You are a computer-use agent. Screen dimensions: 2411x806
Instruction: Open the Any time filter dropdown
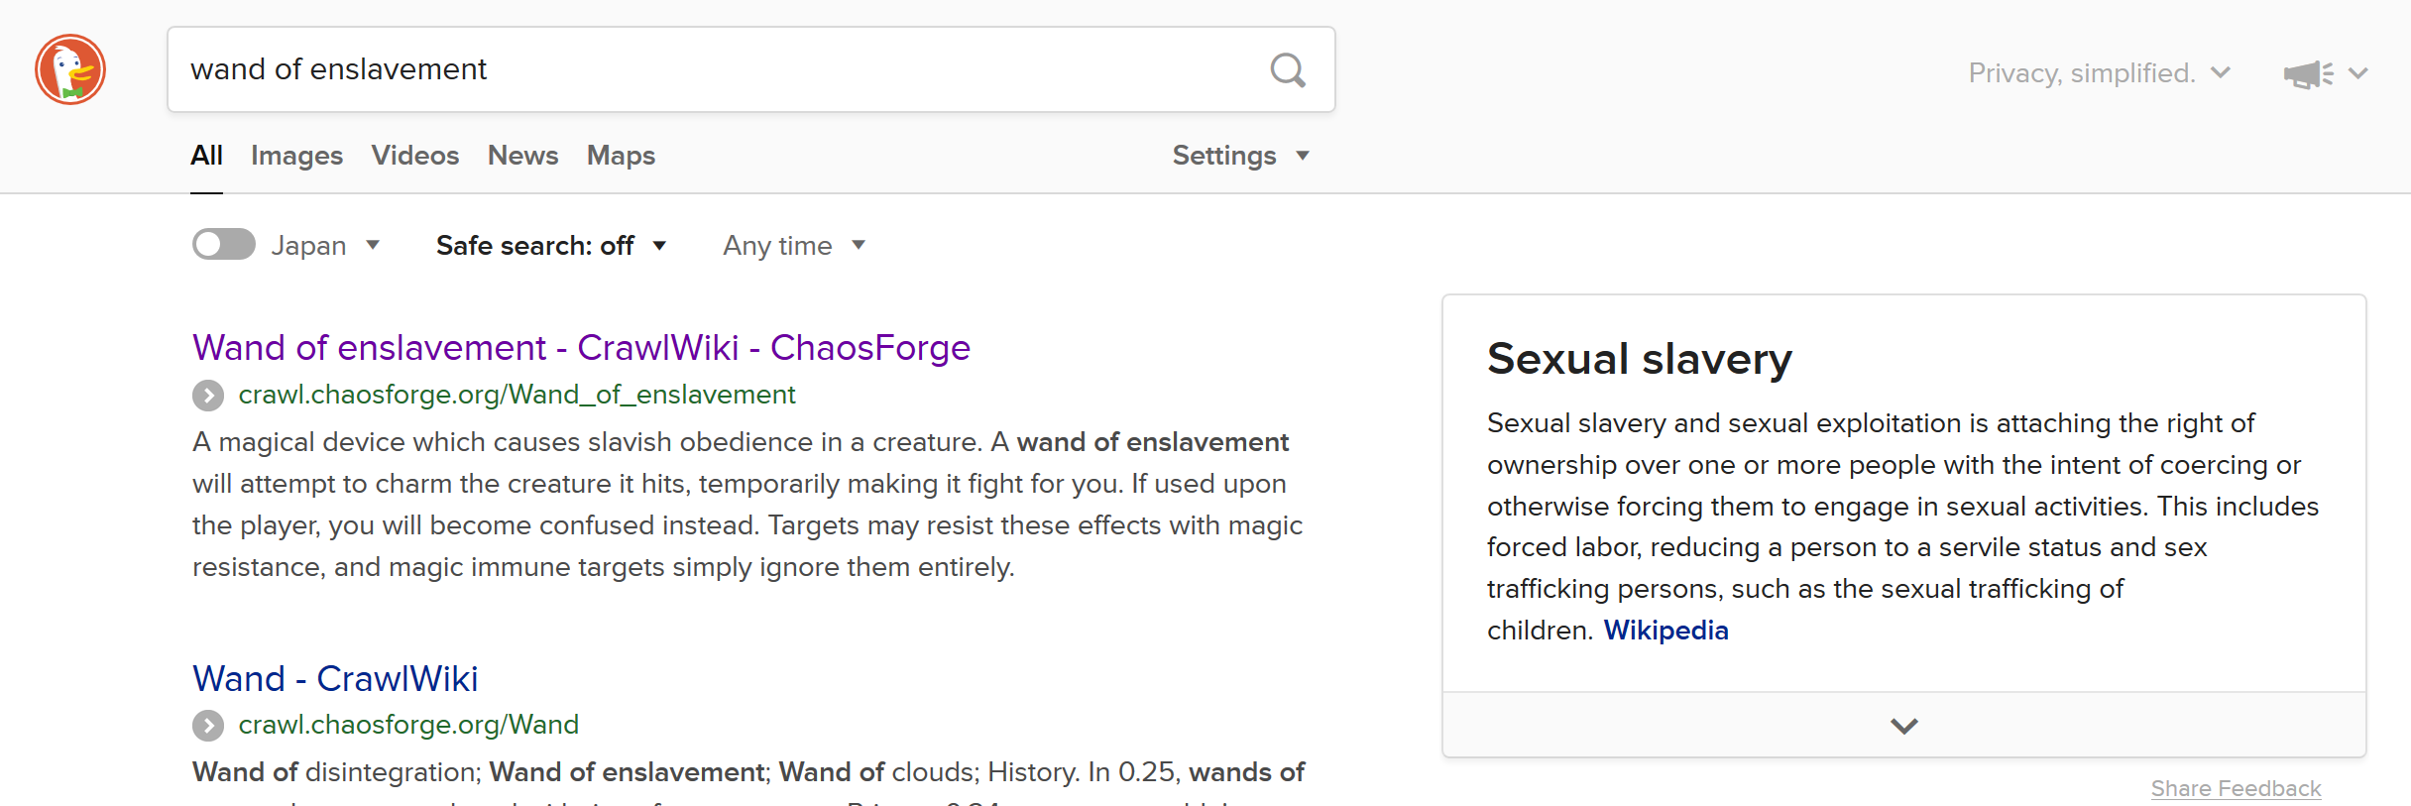pyautogui.click(x=793, y=246)
